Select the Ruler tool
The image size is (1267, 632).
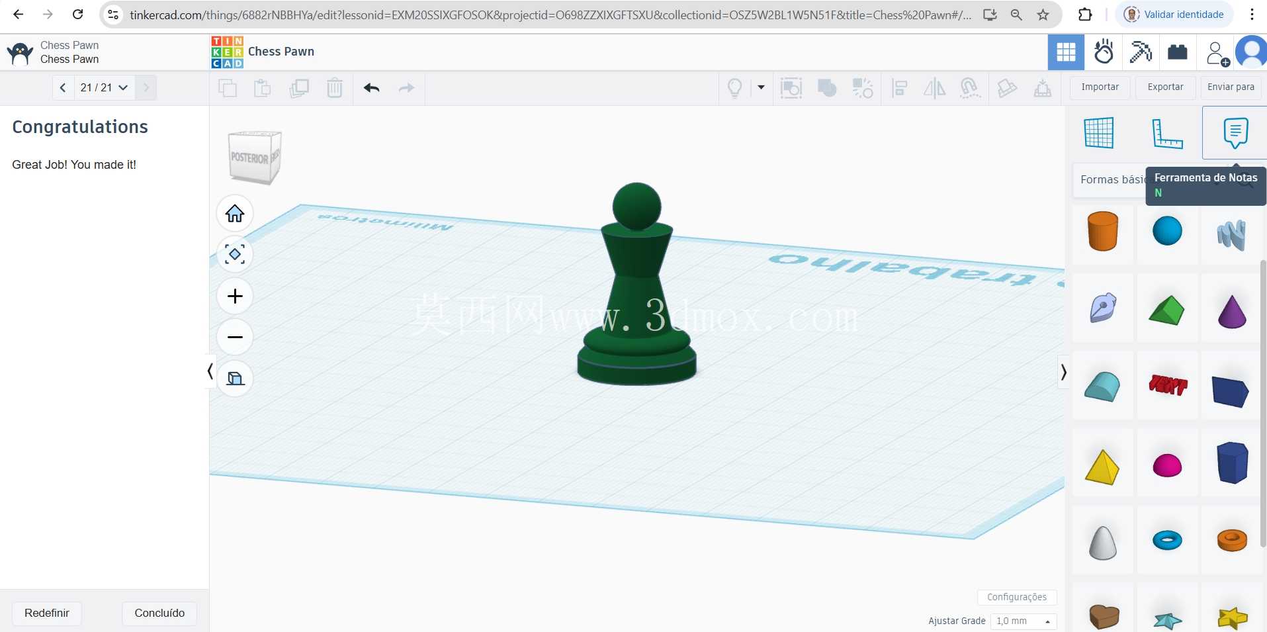pos(1167,134)
